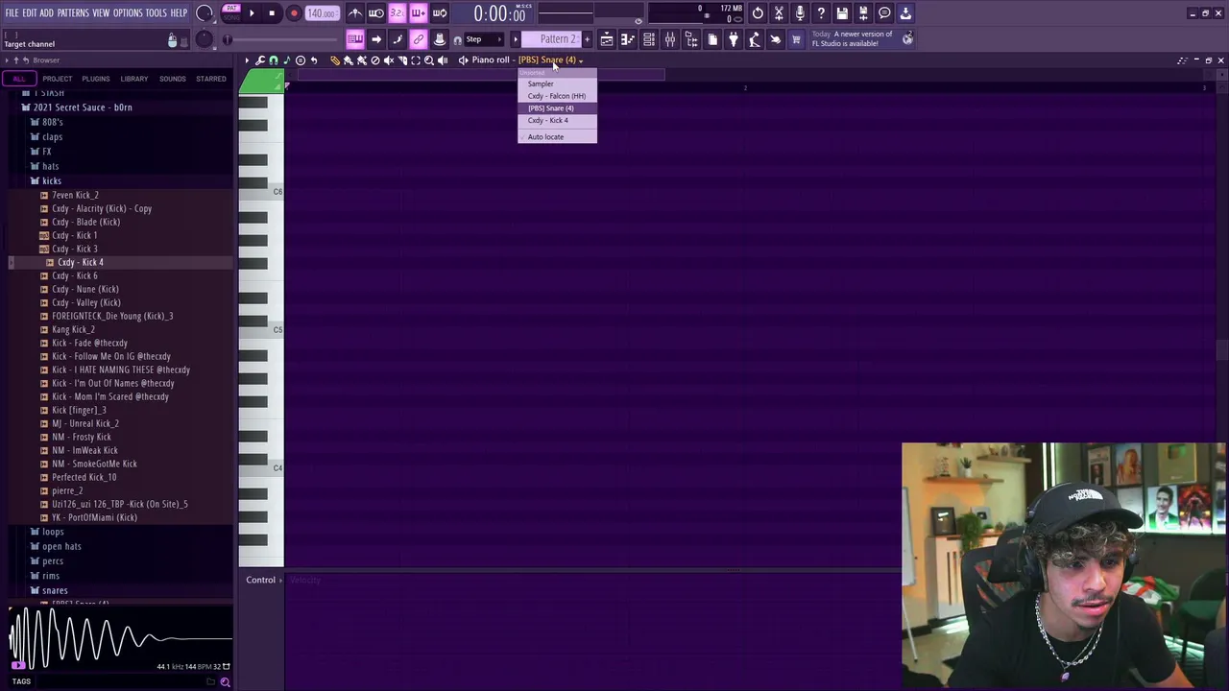Click the shopping cart icon

pyautogui.click(x=796, y=39)
